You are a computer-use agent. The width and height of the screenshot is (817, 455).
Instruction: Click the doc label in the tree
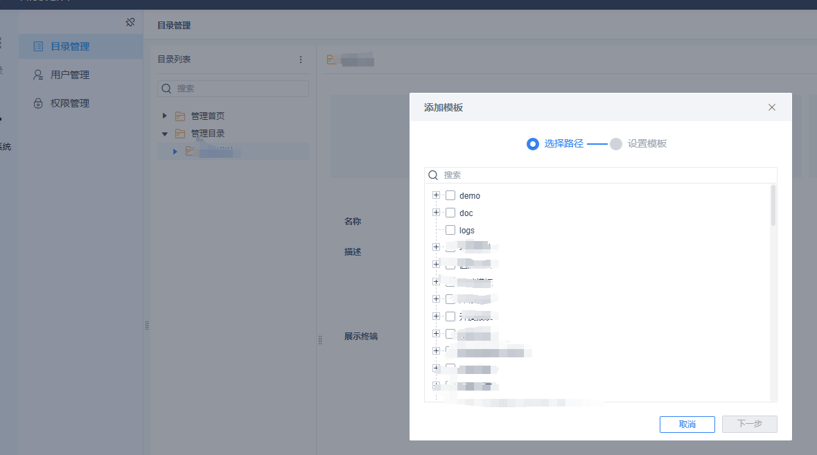coord(466,213)
